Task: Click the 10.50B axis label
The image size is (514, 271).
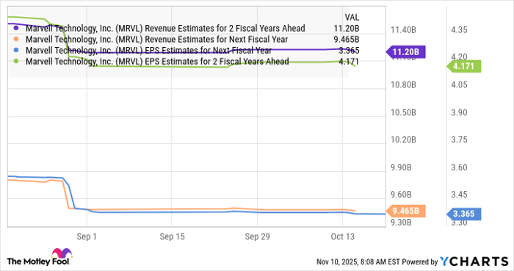Action: (x=403, y=112)
